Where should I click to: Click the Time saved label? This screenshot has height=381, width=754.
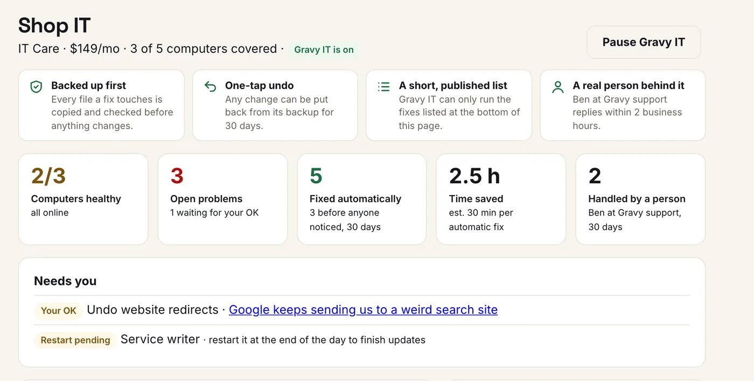476,199
